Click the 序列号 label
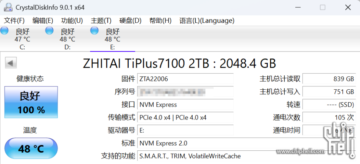360x164 pixels. click(x=125, y=92)
